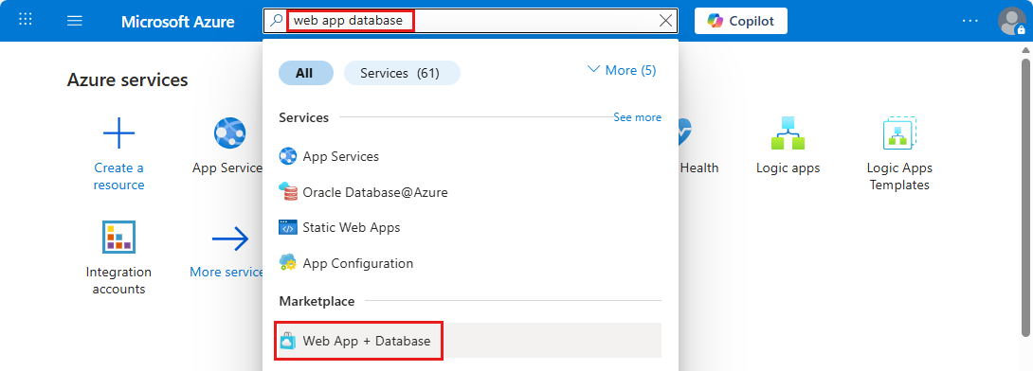Viewport: 1033px width, 371px height.
Task: Click the App Configuration icon
Action: coord(288,263)
